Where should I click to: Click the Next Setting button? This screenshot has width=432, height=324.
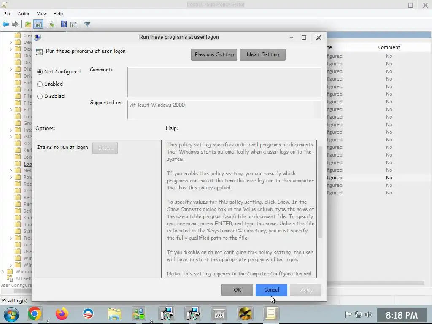tap(262, 54)
